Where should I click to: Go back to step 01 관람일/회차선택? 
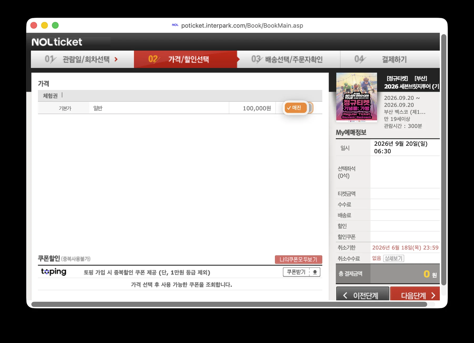pyautogui.click(x=82, y=59)
